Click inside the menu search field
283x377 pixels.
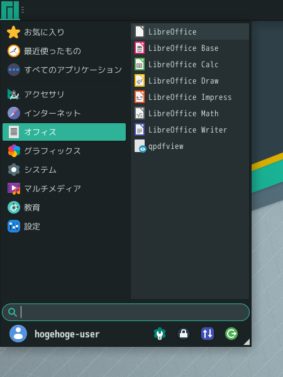(126, 312)
